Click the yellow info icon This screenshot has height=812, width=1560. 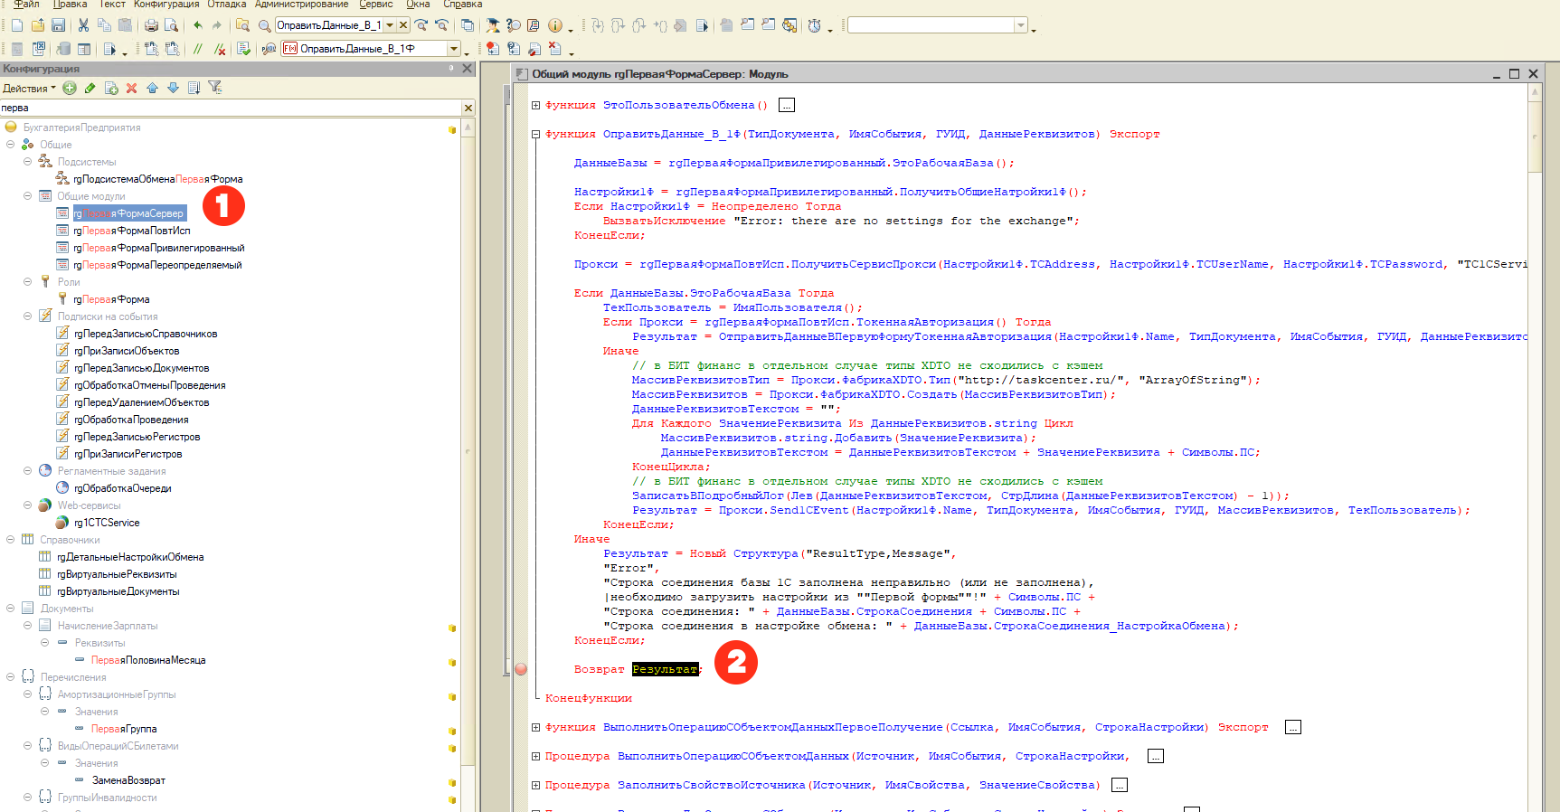point(554,25)
